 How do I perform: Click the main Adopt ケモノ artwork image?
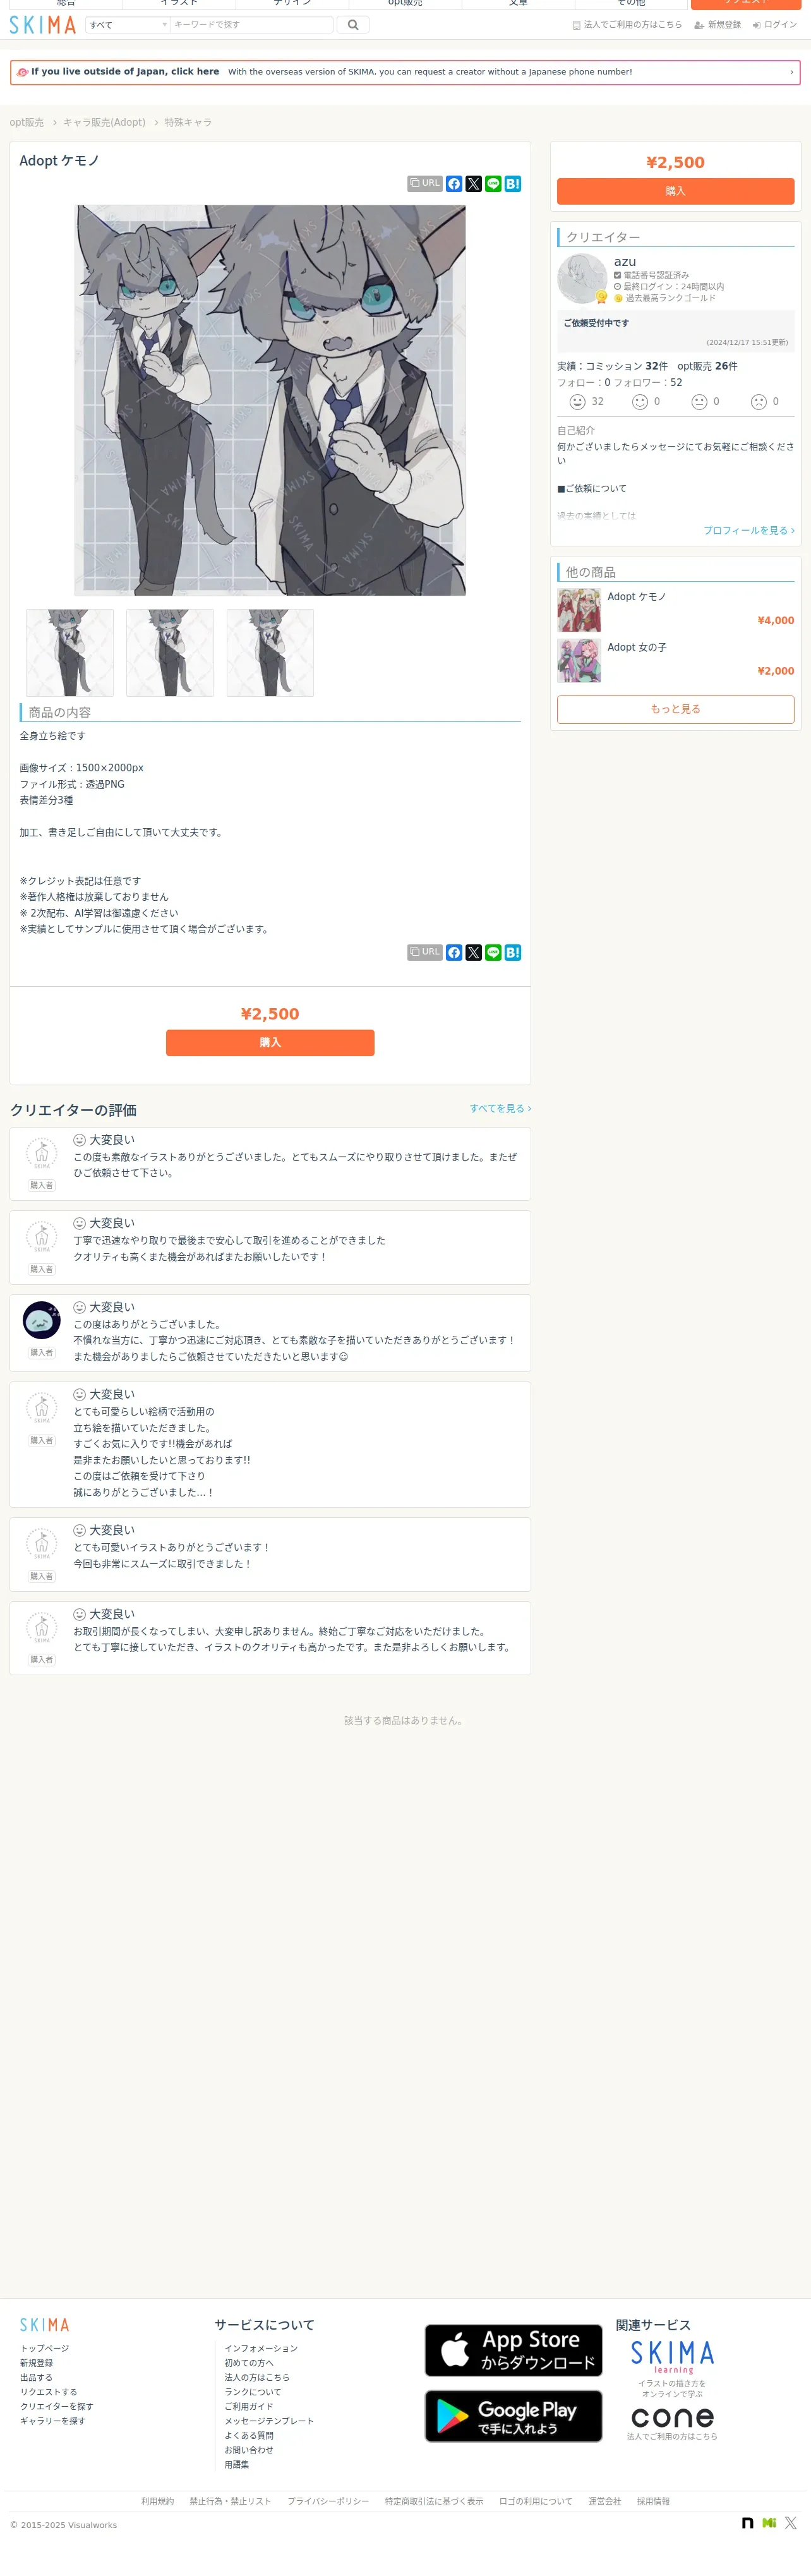coord(270,400)
